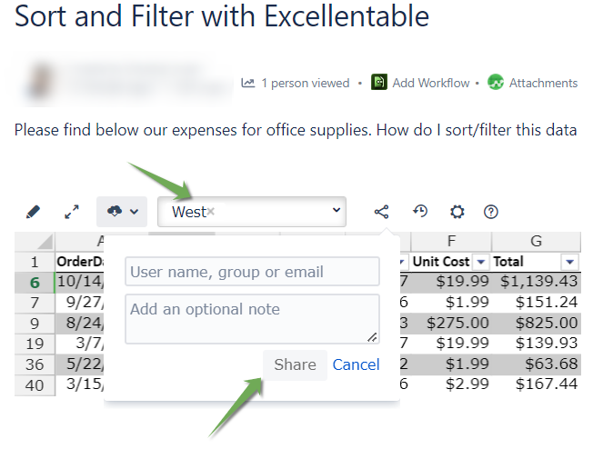Open the Attachments link

tap(543, 83)
